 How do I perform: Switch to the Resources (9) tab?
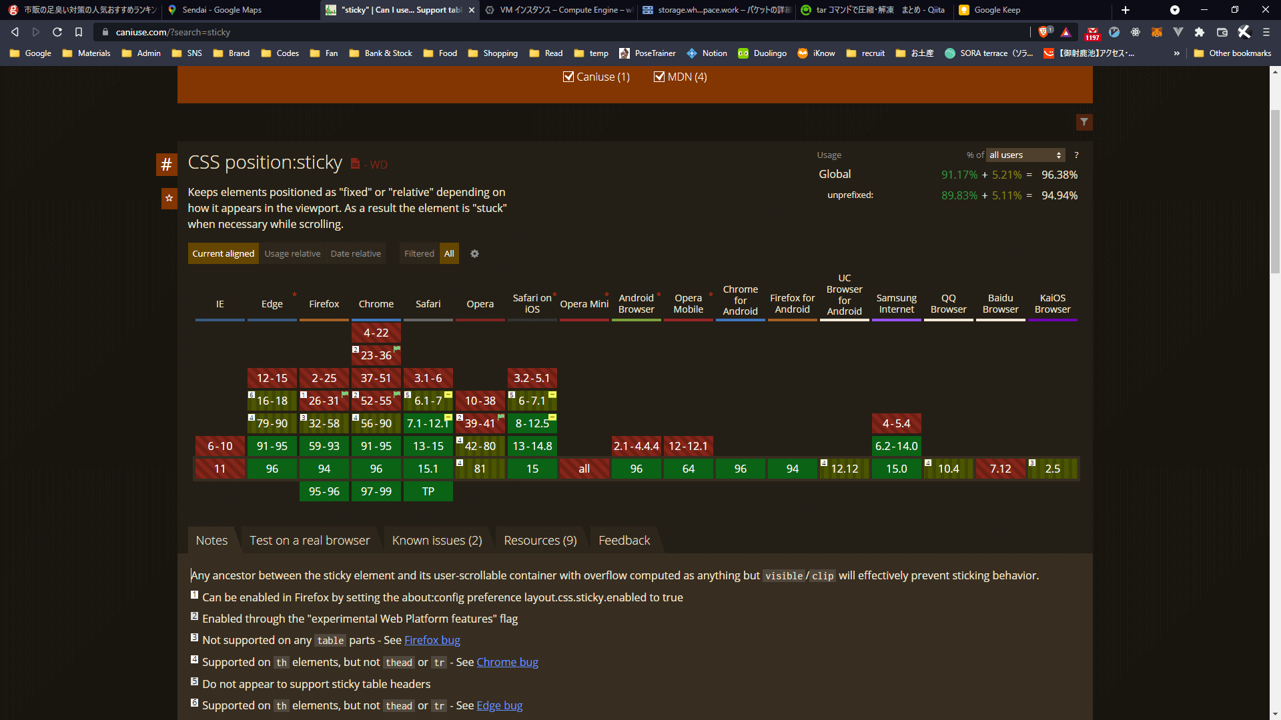[x=540, y=541]
